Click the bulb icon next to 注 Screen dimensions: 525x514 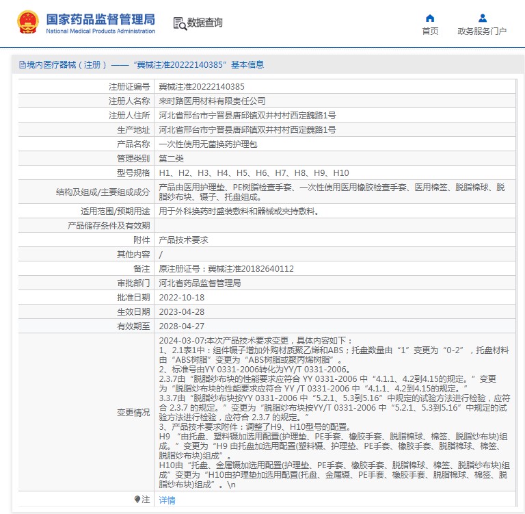[x=137, y=499]
